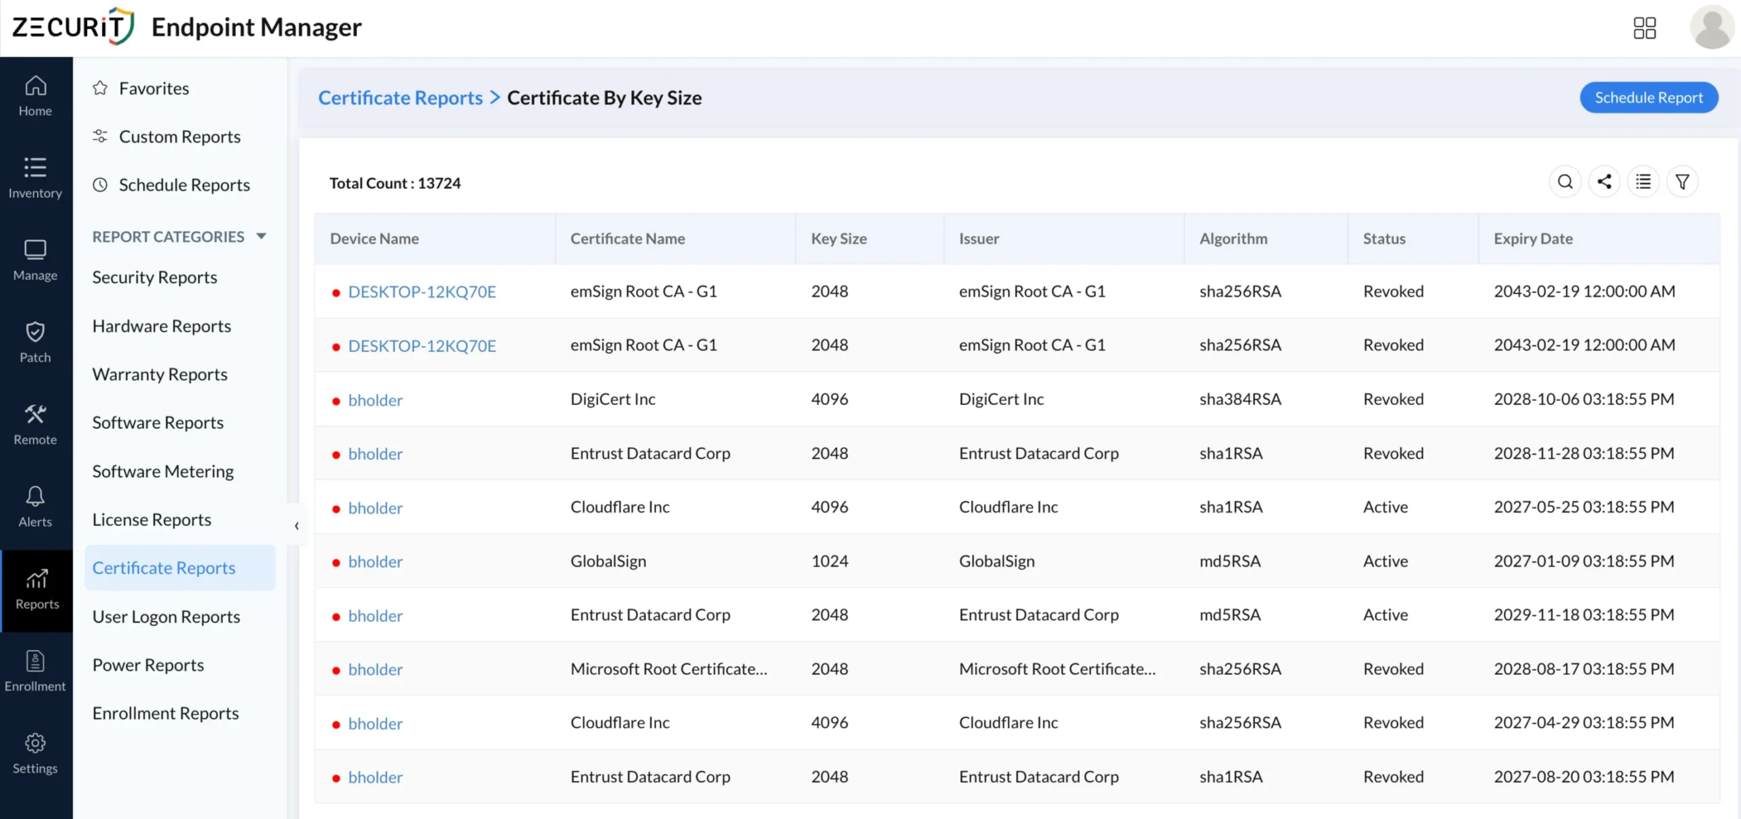The width and height of the screenshot is (1741, 819).
Task: Click expiry 2029-11-18 03:18:55 PM cell
Action: (x=1584, y=614)
